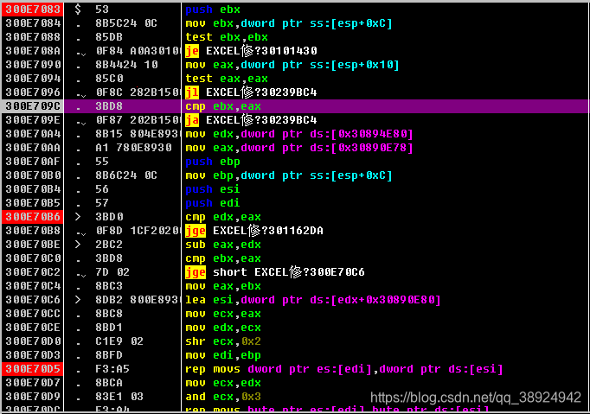Select the ja jump to 30239BC4
The image size is (590, 414).
click(251, 120)
